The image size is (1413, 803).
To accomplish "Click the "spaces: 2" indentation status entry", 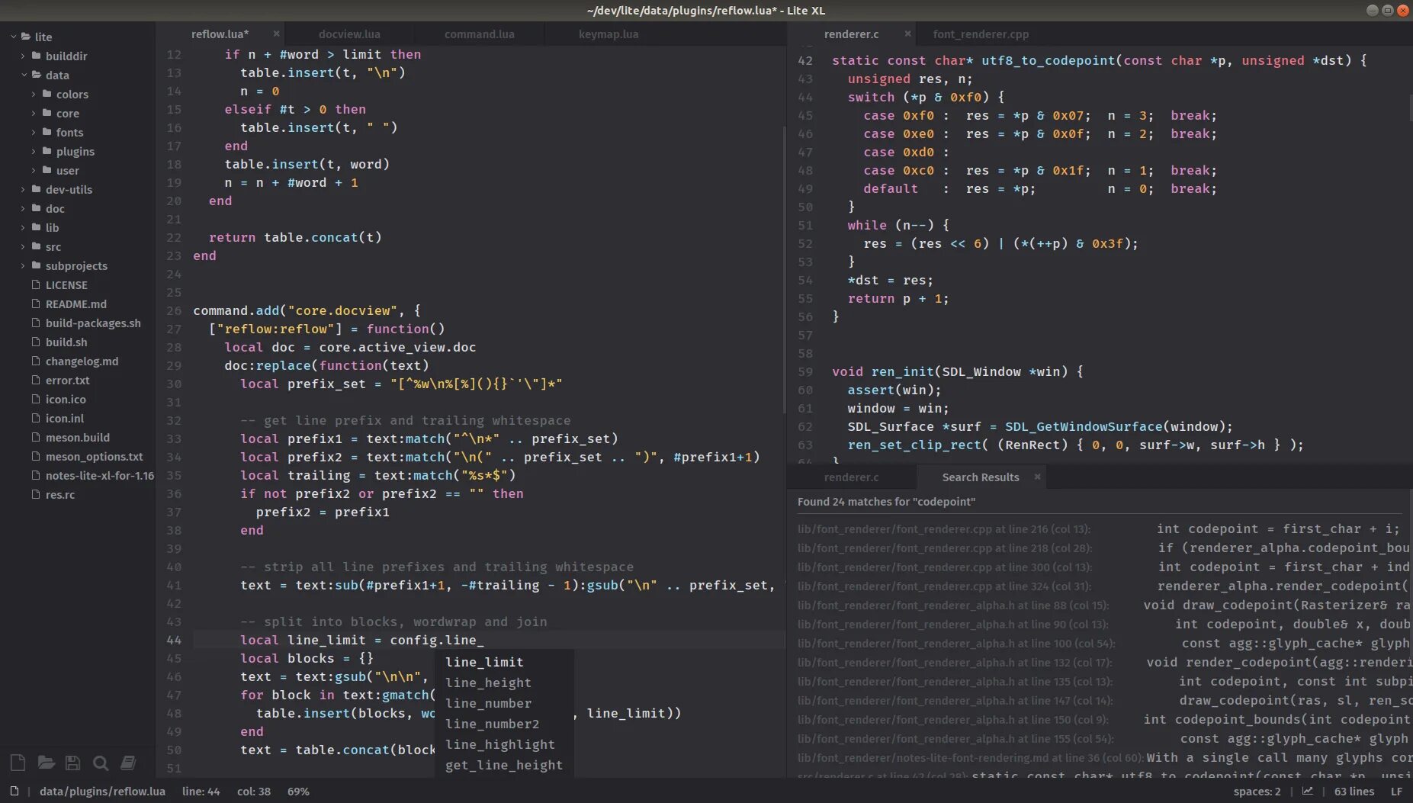I will [1257, 792].
